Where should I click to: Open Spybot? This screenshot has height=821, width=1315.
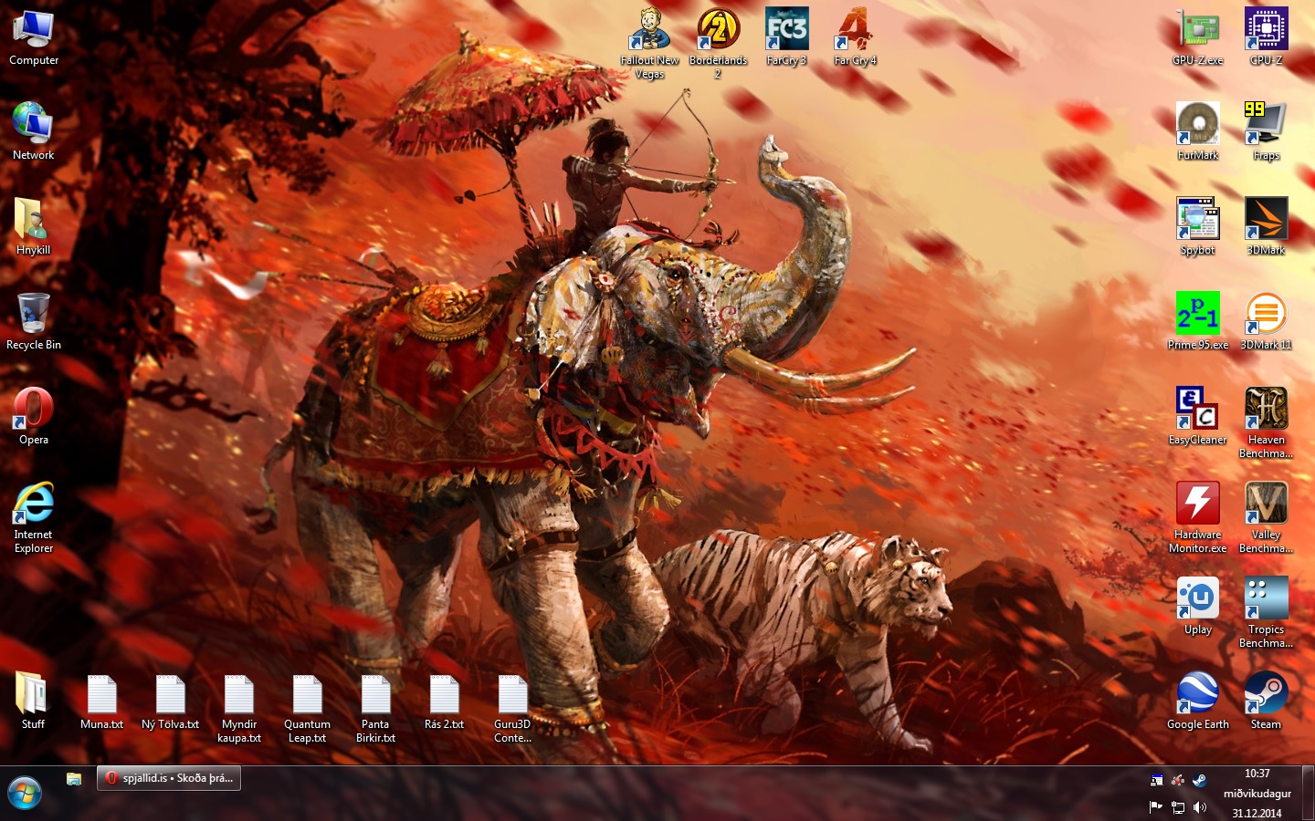(x=1197, y=219)
